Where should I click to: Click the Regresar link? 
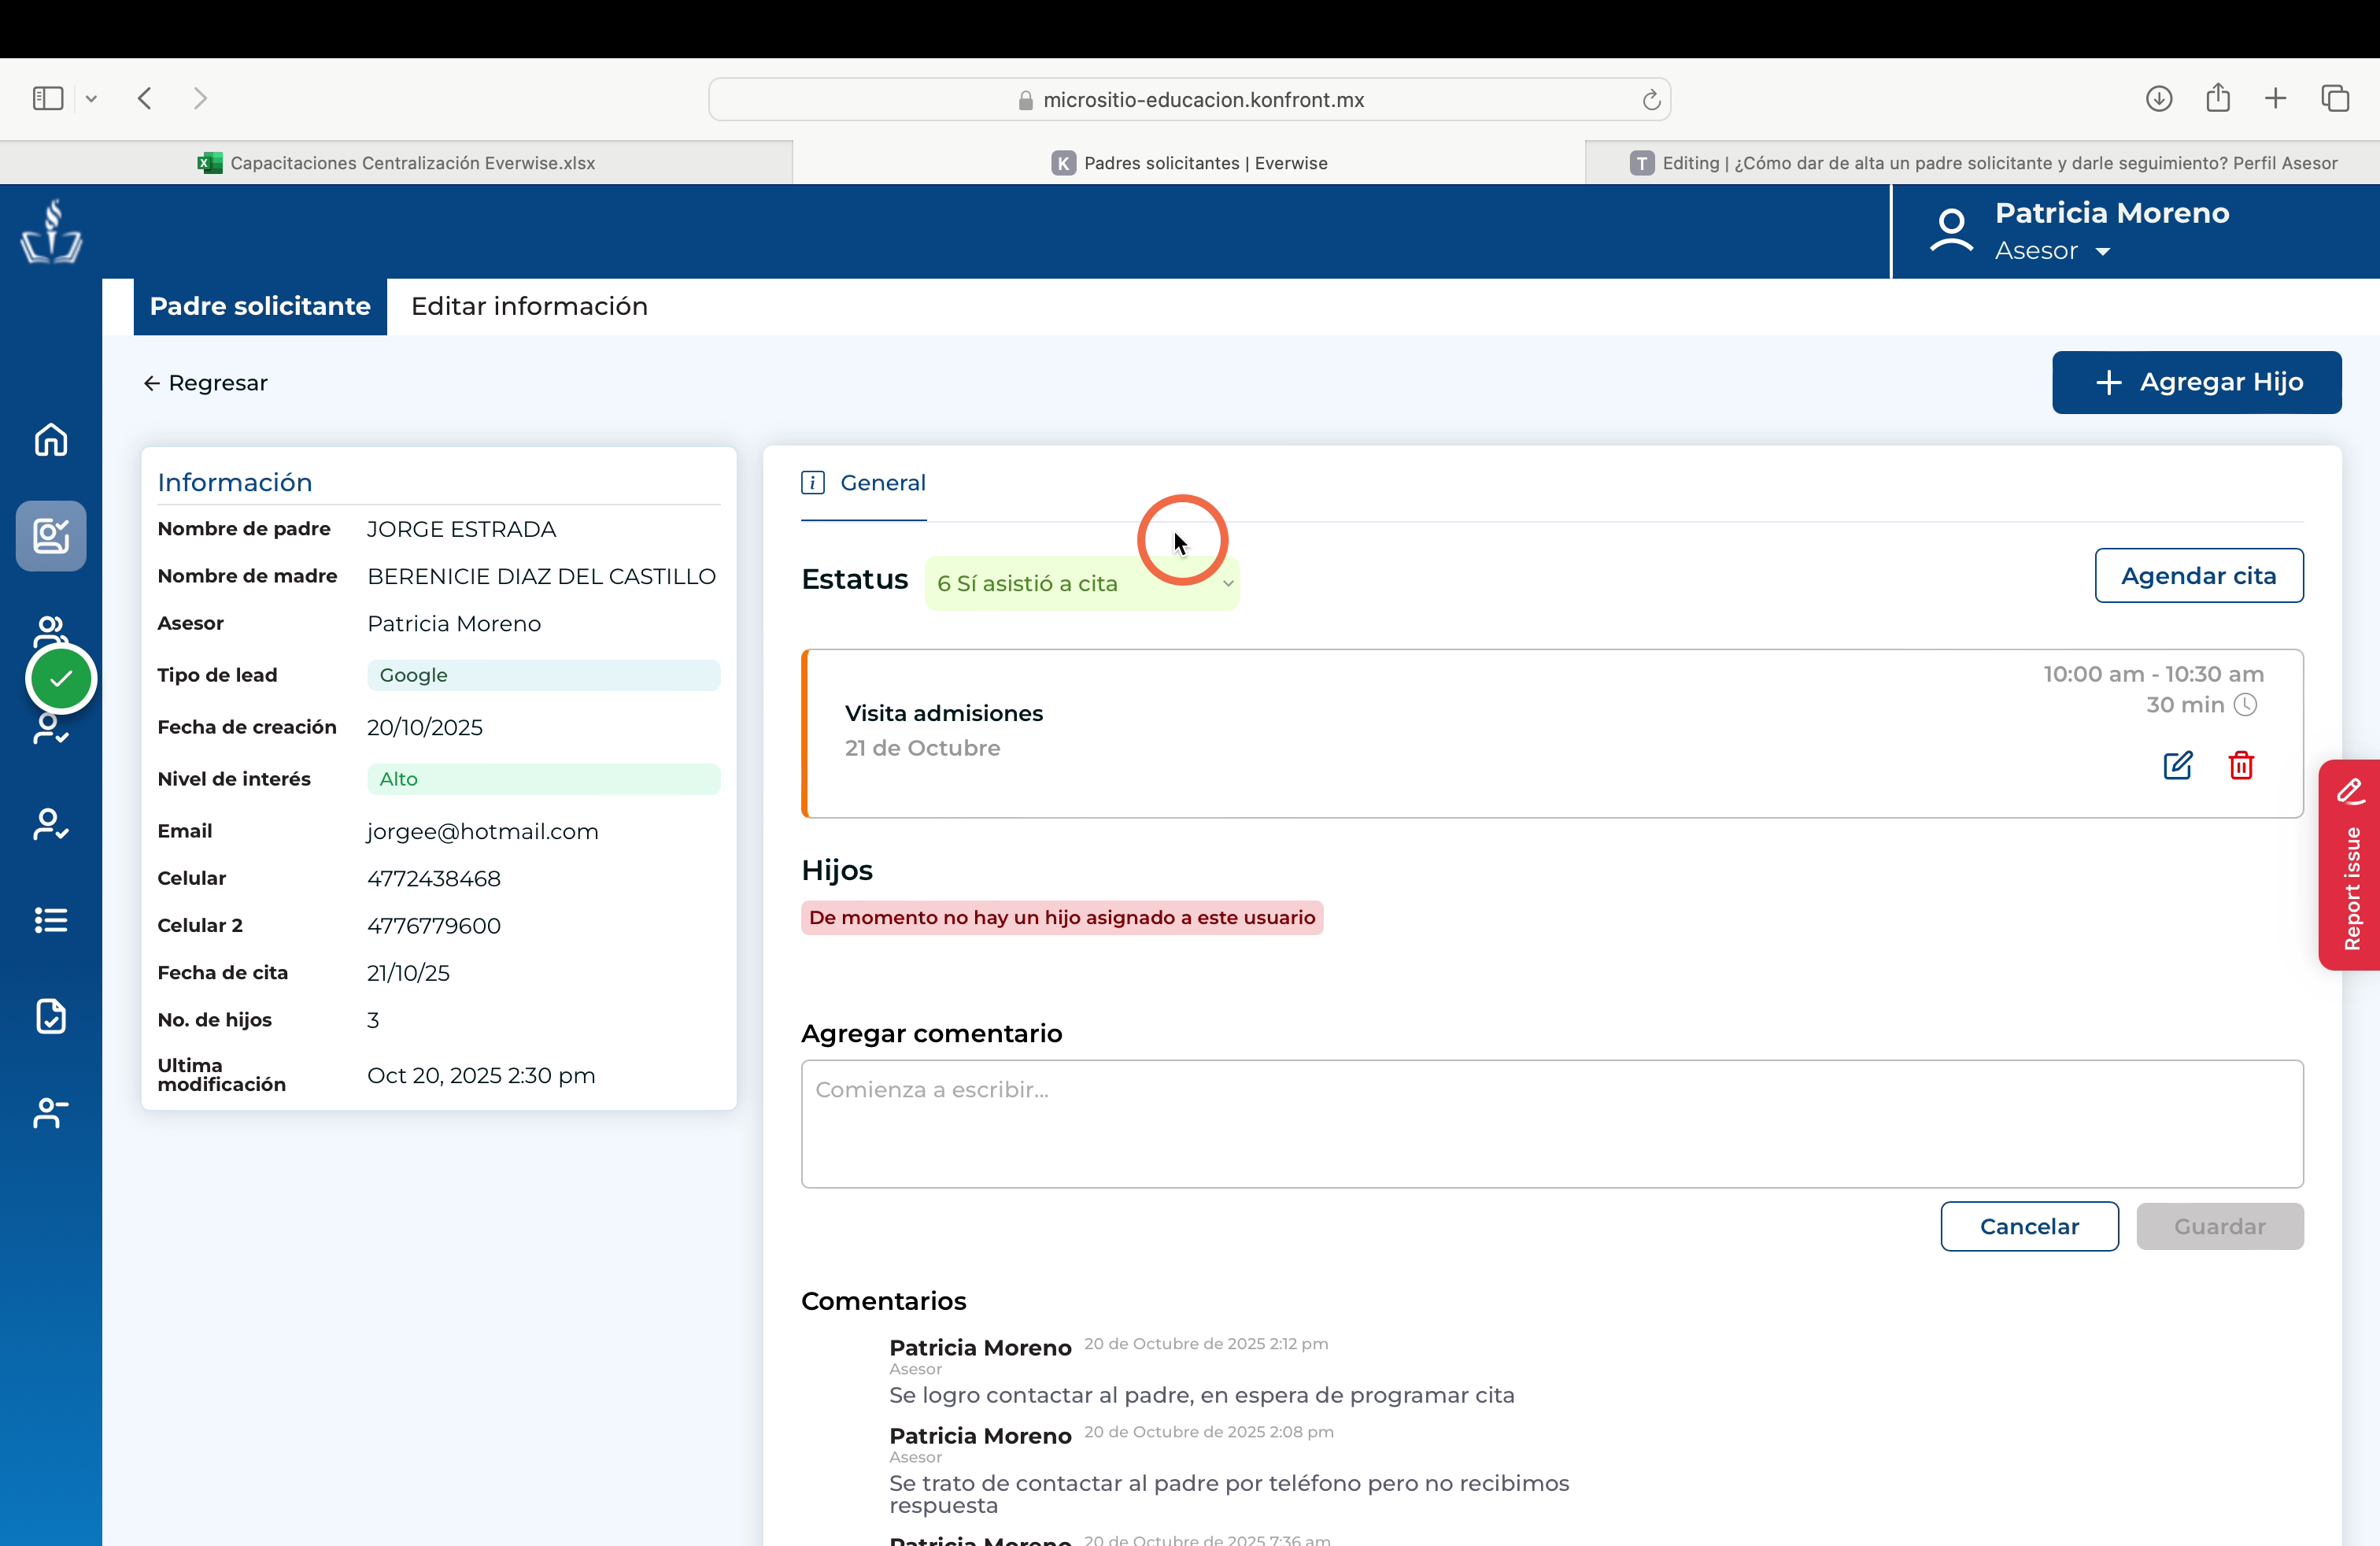tap(206, 383)
